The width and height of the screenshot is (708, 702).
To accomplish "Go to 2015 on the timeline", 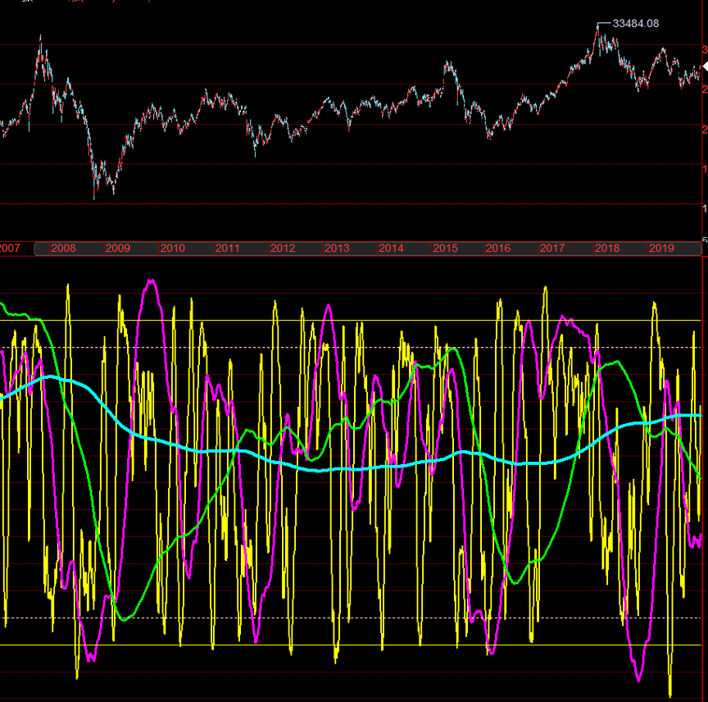I will pyautogui.click(x=445, y=248).
